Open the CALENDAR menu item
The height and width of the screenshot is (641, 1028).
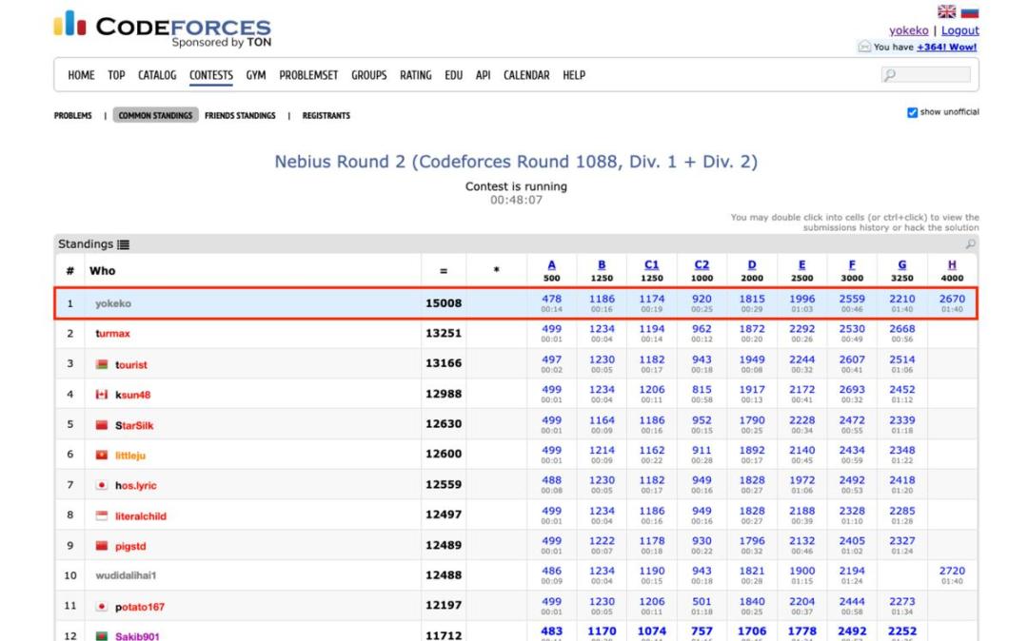526,75
